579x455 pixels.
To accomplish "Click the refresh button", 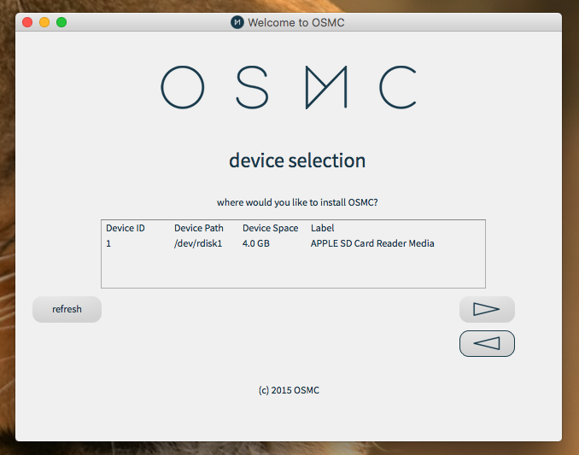I will (67, 309).
